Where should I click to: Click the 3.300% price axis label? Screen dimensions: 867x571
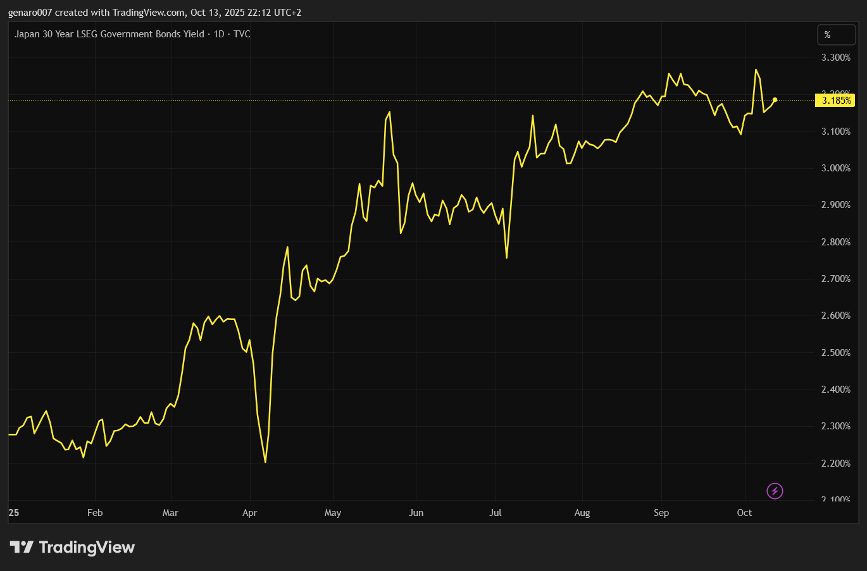(835, 58)
